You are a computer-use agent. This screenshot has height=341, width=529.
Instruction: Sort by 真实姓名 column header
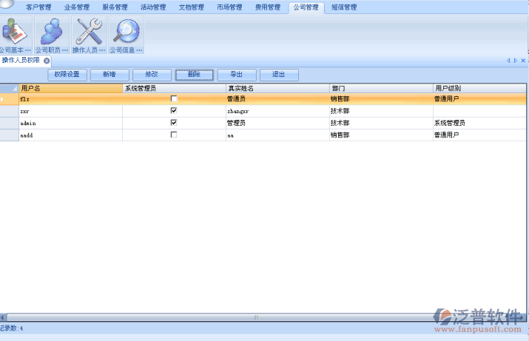coord(277,88)
